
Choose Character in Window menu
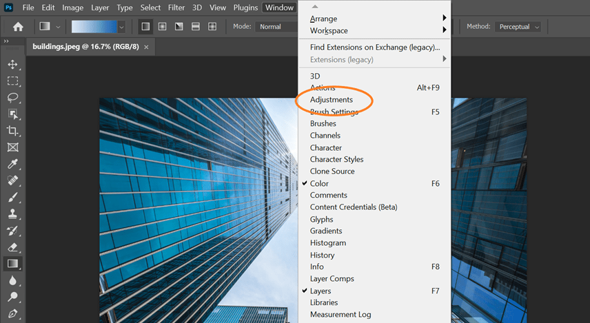(x=375, y=148)
